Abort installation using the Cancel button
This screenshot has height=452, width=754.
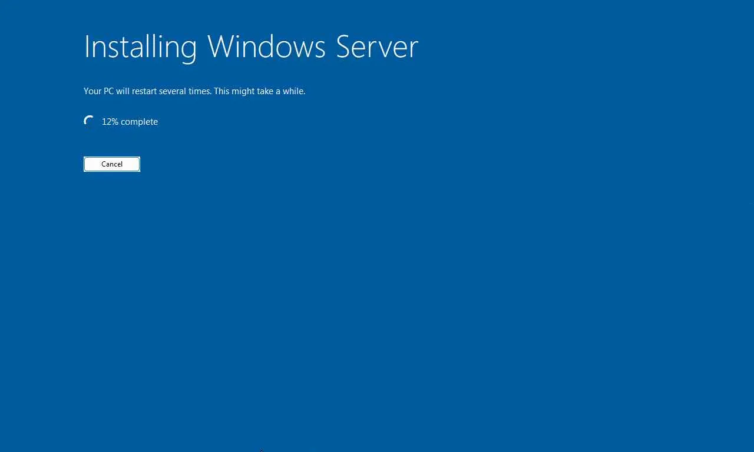[112, 164]
